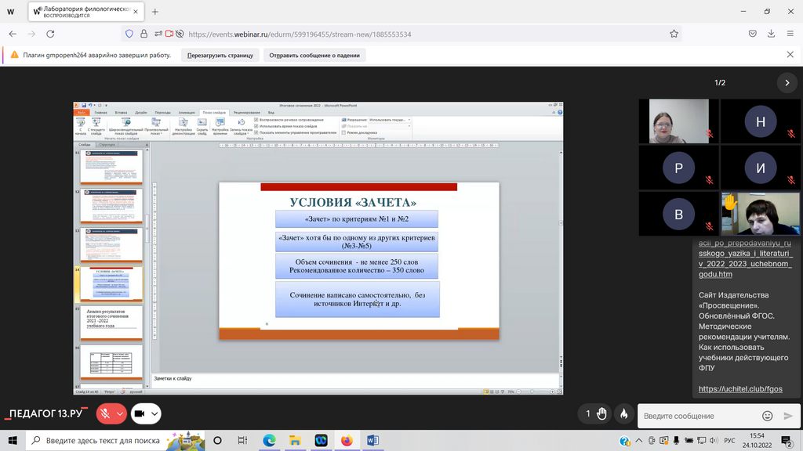Bookmark this page with the star
803x451 pixels.
coord(674,34)
